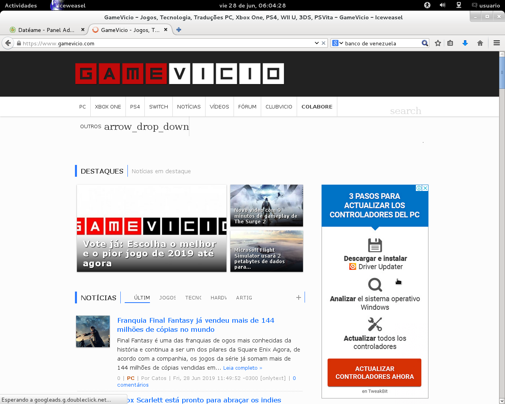The height and width of the screenshot is (404, 505).
Task: Open the PS4 navigation item
Action: pyautogui.click(x=135, y=107)
